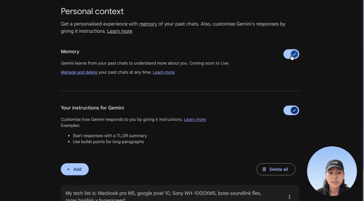The height and width of the screenshot is (201, 364).
Task: Click the Personal context heading
Action: pyautogui.click(x=92, y=11)
